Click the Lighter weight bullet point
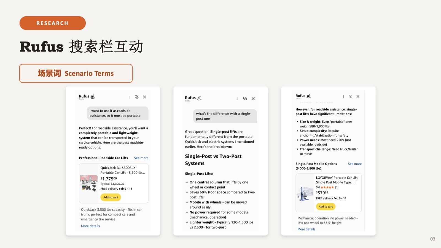The width and height of the screenshot is (441, 248). pos(221,225)
